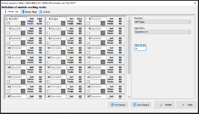Click the Description field of zone 10
Screen dimensions: 199x114
coord(19,48)
